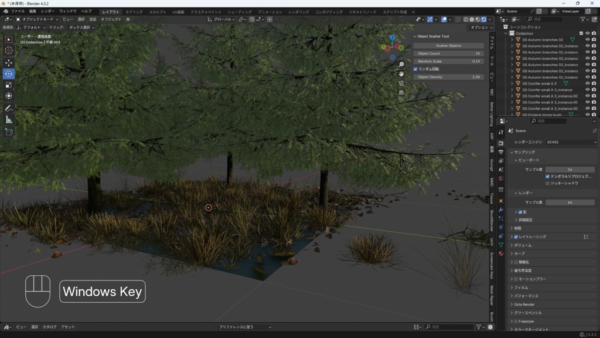Click the Scatter Objects button
The height and width of the screenshot is (338, 600).
[x=448, y=45]
